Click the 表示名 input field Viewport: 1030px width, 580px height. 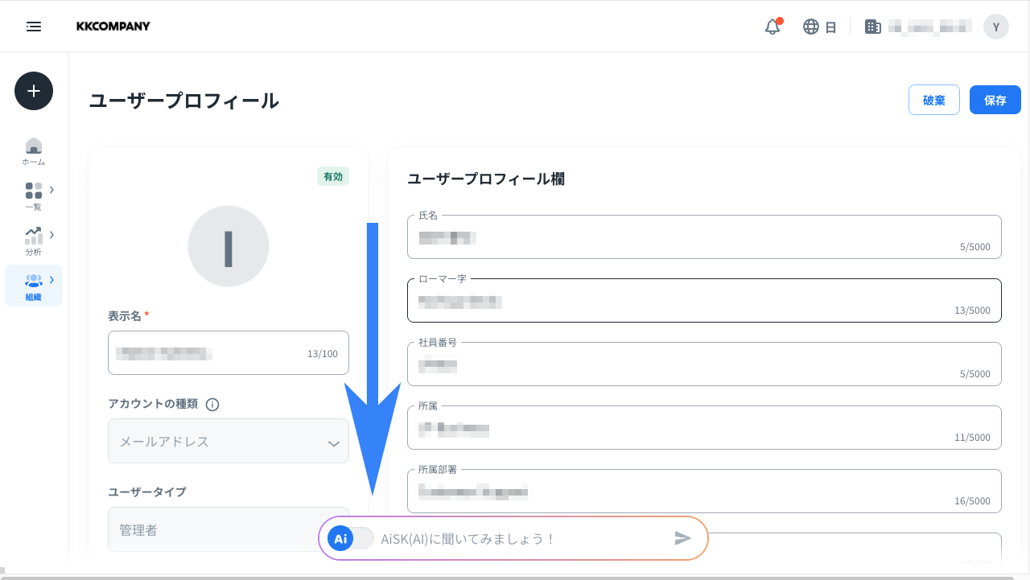point(229,352)
